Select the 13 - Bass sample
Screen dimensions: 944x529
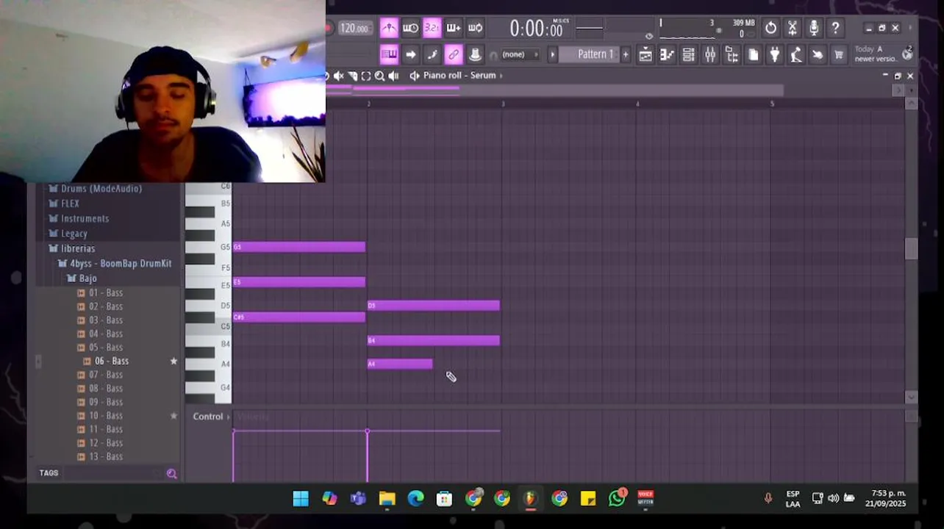[x=101, y=457]
